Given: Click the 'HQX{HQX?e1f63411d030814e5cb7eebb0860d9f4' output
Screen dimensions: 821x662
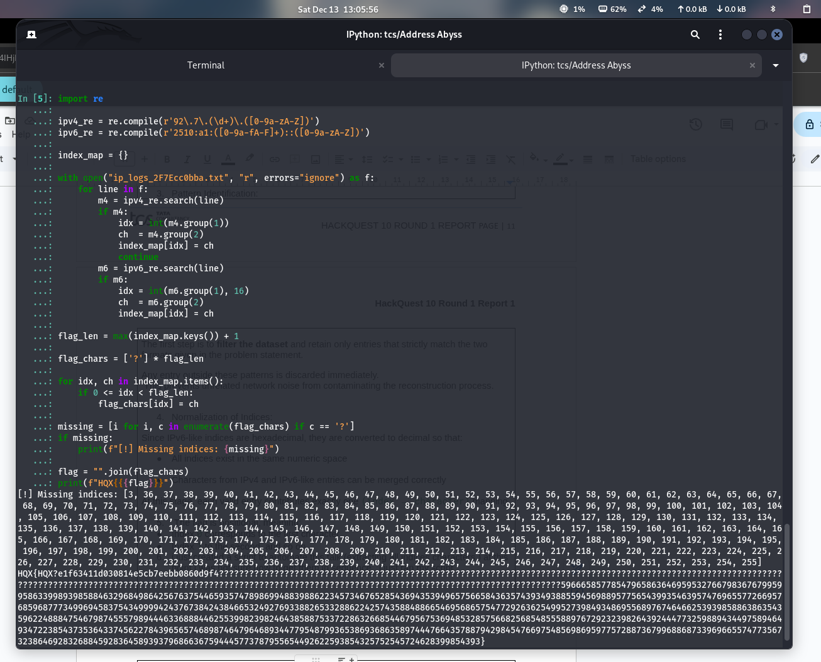Looking at the screenshot, I should point(118,573).
